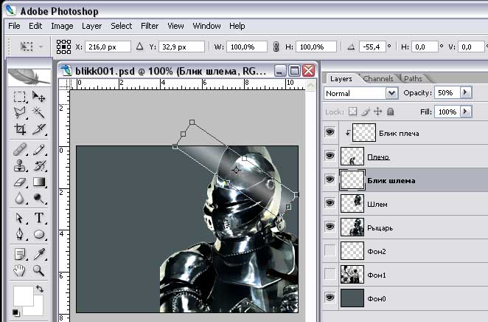This screenshot has width=488, height=322.
Task: Select the History Brush tool
Action: [39, 165]
